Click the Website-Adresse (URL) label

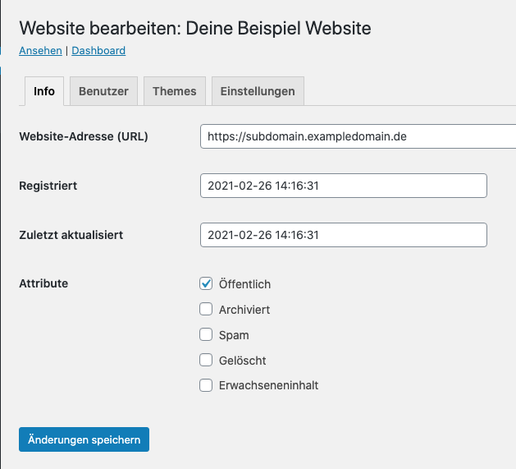84,136
